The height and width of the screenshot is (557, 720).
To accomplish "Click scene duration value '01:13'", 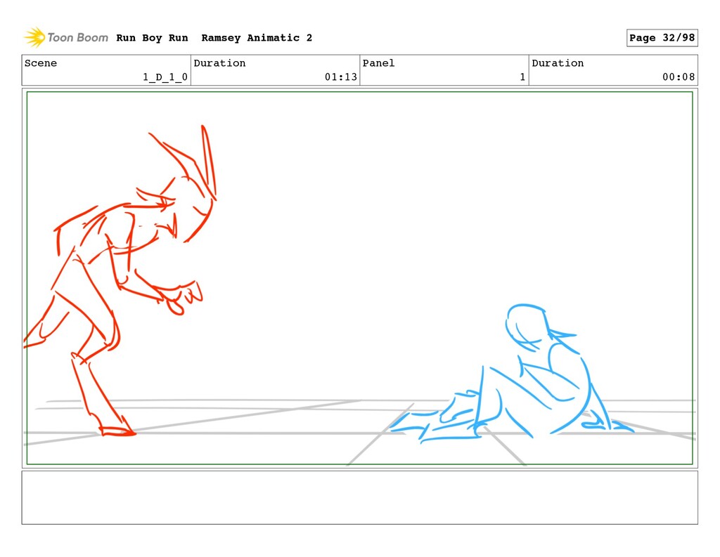I will pyautogui.click(x=341, y=77).
